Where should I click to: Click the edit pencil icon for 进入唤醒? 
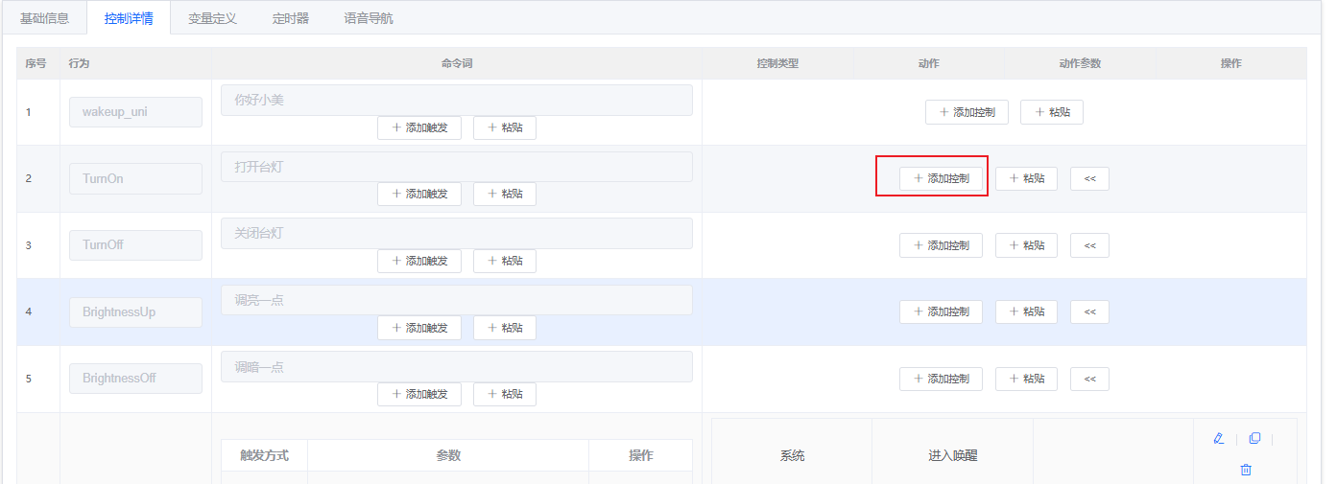tap(1218, 439)
